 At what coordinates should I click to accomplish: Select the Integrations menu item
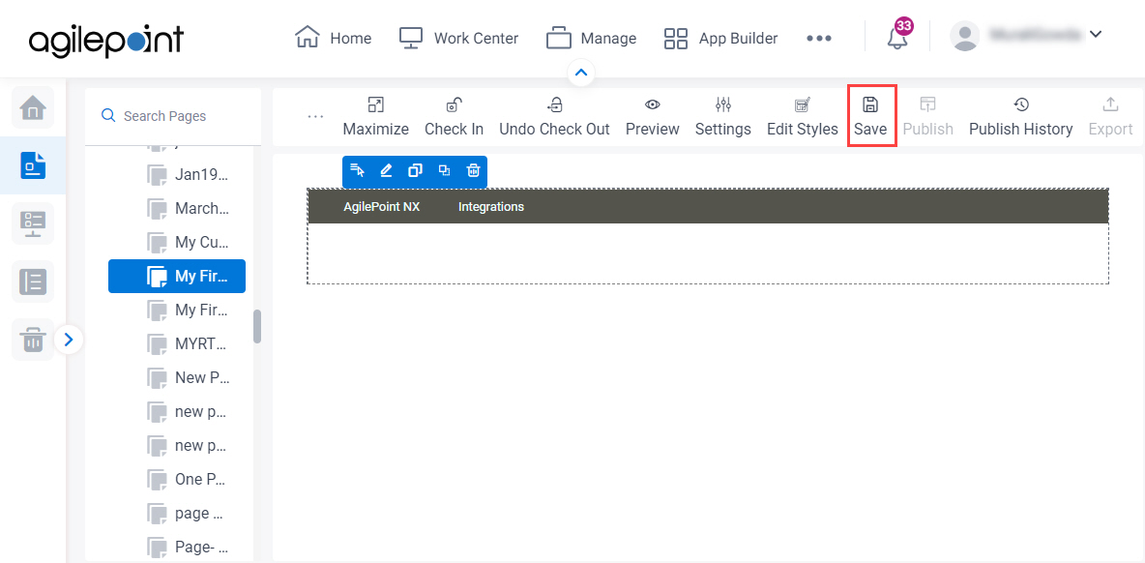pyautogui.click(x=491, y=207)
